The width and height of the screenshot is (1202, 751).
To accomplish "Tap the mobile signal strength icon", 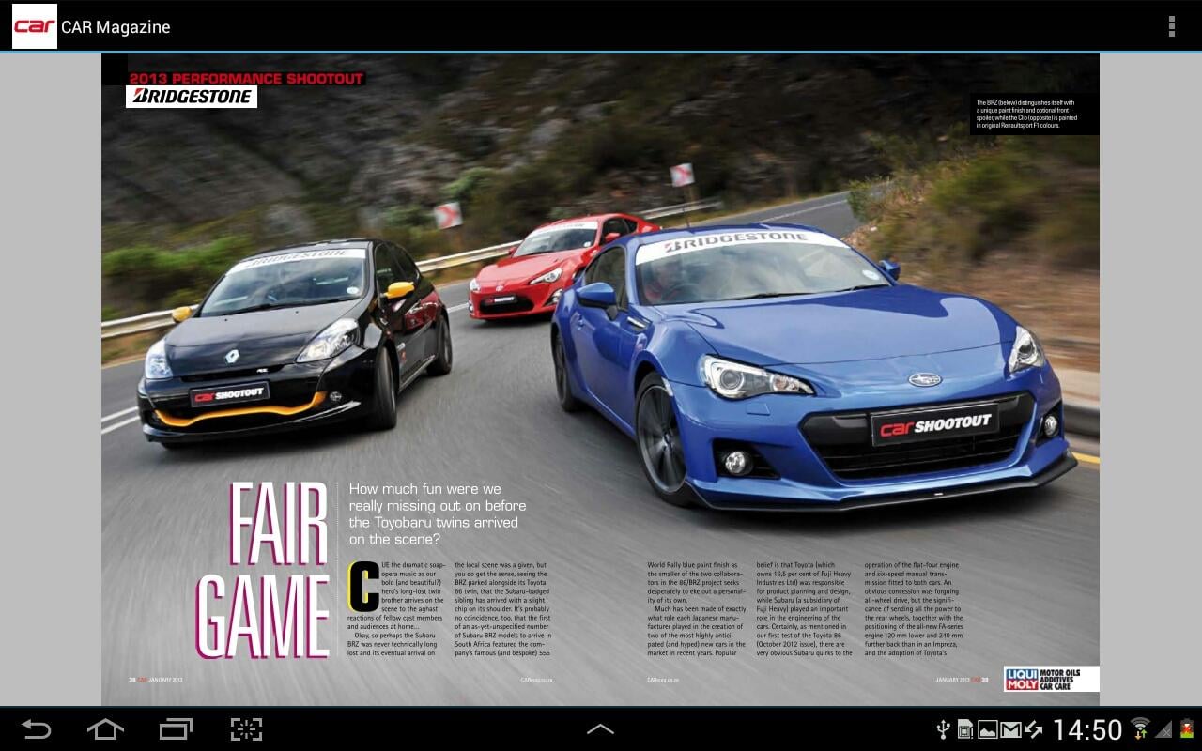I will pyautogui.click(x=1163, y=729).
